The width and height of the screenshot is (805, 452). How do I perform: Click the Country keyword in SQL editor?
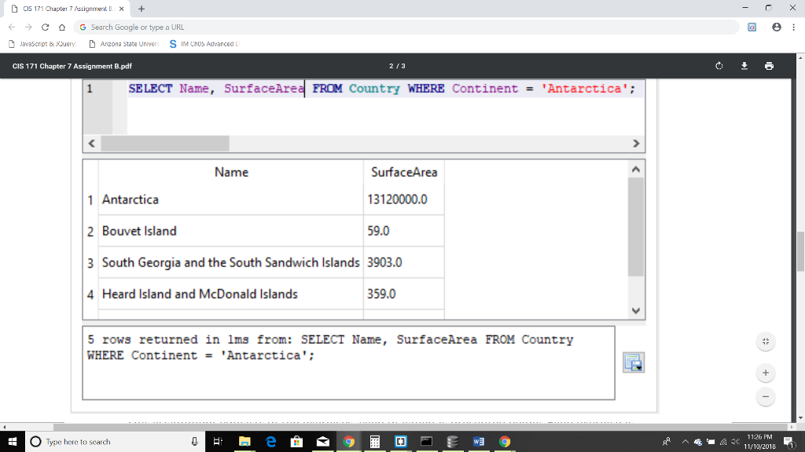point(374,89)
